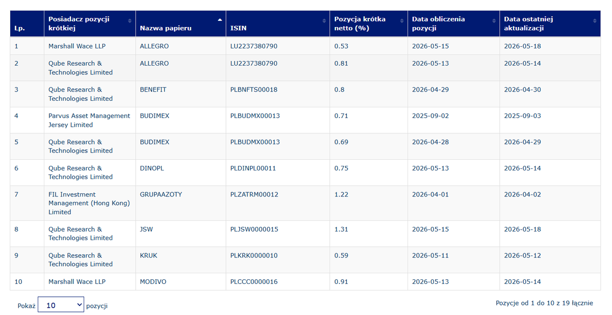Click calculation date 2025-09-02
The height and width of the screenshot is (315, 612).
430,116
